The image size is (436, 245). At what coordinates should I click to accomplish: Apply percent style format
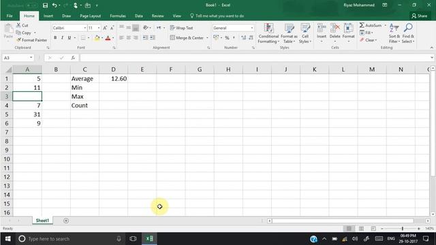(x=227, y=37)
